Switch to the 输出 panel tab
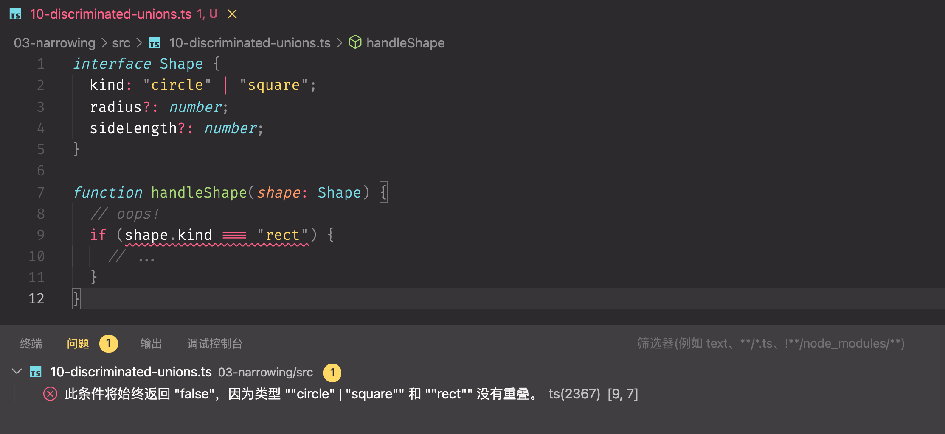This screenshot has height=434, width=945. tap(151, 343)
